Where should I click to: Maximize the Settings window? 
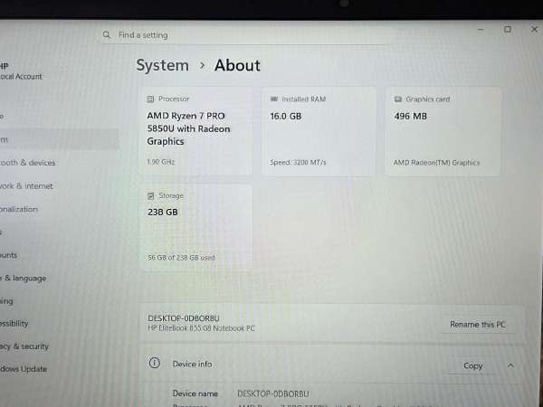(508, 30)
